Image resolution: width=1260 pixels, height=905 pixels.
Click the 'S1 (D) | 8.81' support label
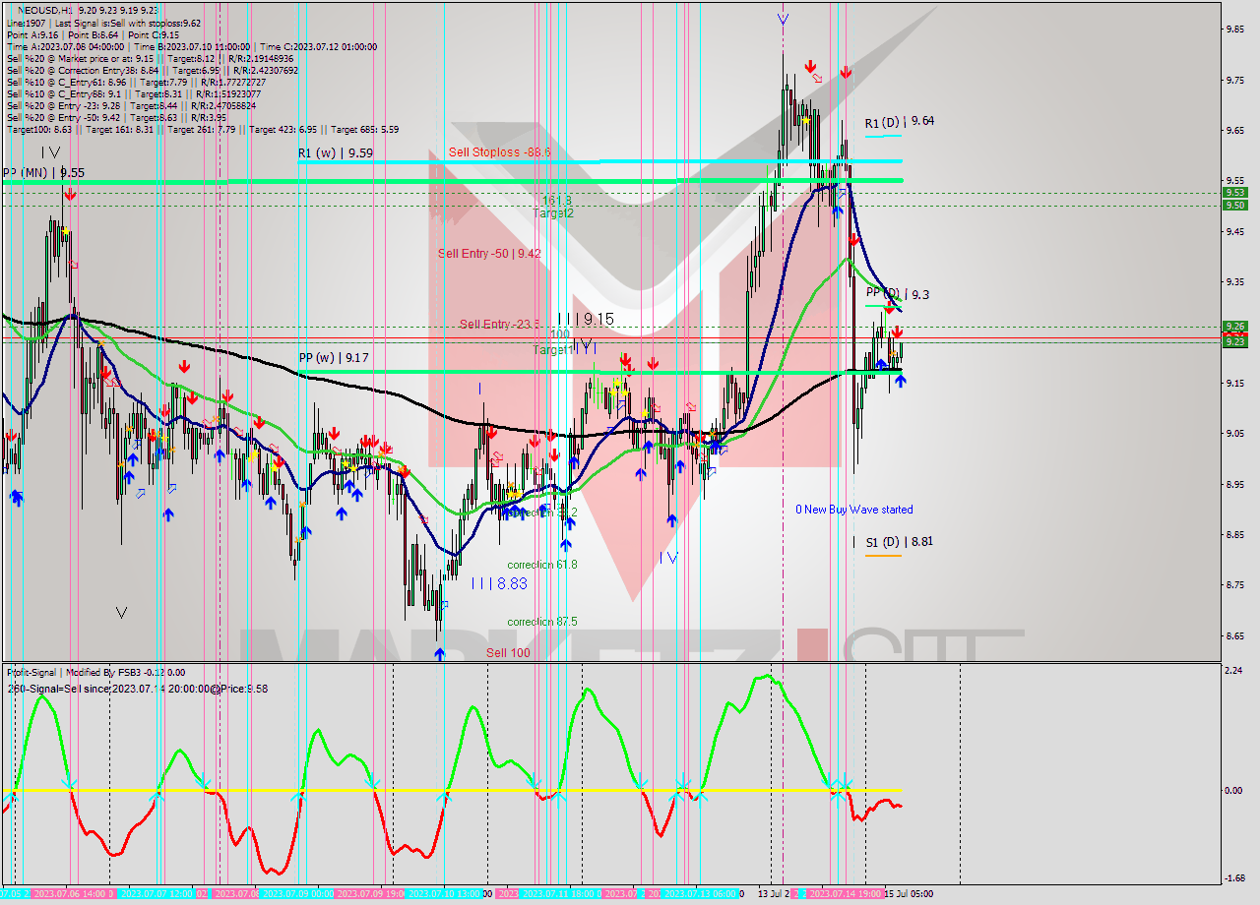tap(900, 542)
